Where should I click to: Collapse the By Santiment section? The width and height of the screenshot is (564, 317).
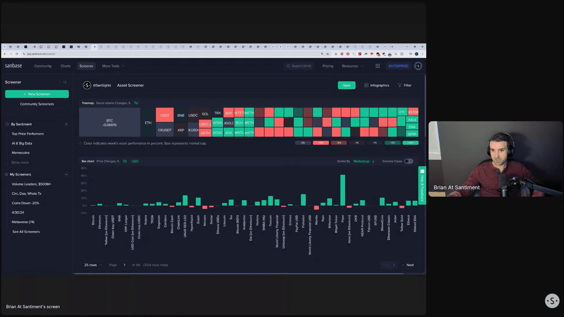tap(66, 124)
